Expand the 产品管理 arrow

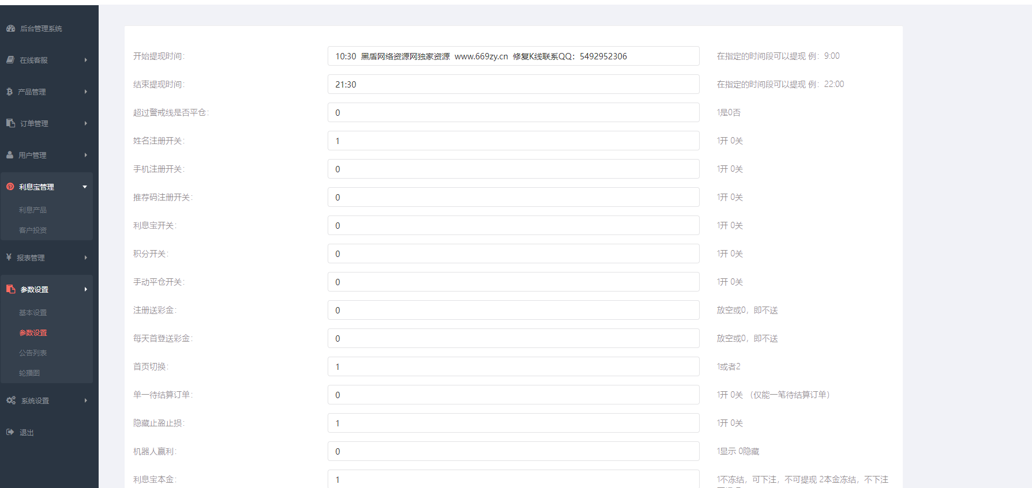(85, 92)
